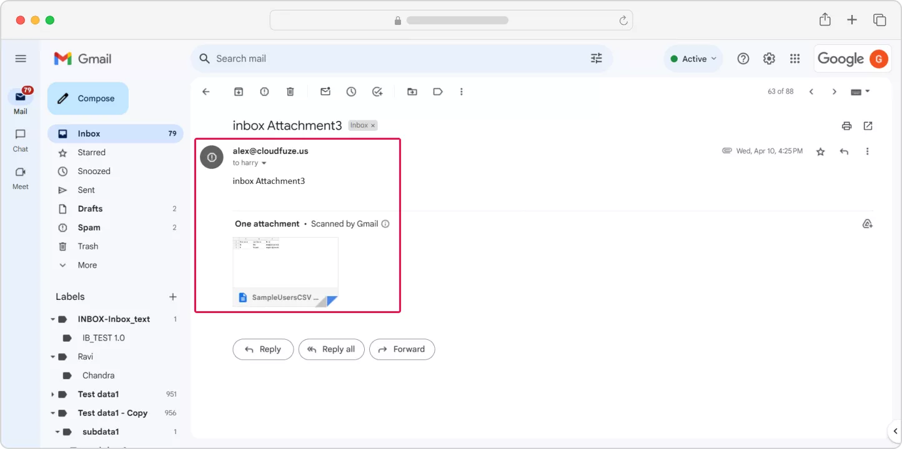Add this email to Tasks

coord(377,92)
